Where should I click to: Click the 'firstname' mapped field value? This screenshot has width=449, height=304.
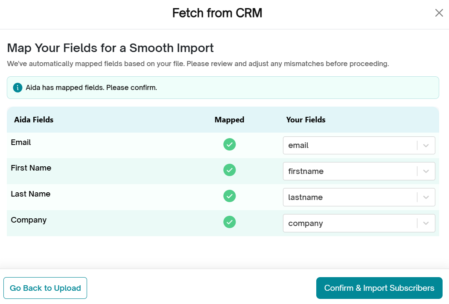306,171
